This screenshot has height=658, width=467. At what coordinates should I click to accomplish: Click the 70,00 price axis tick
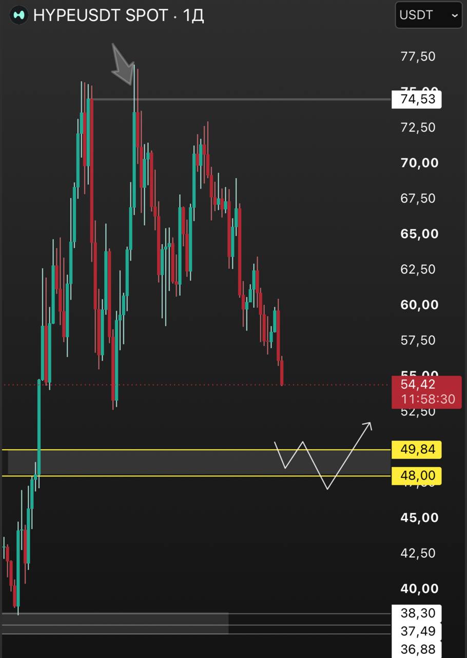419,163
